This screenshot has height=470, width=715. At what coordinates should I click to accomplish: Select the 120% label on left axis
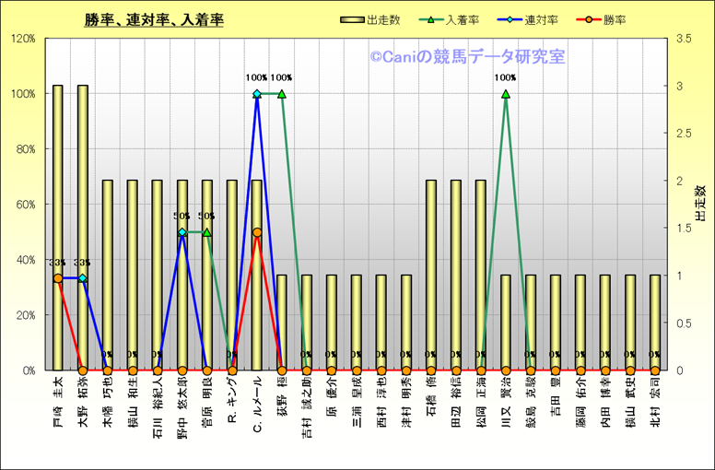(x=22, y=39)
